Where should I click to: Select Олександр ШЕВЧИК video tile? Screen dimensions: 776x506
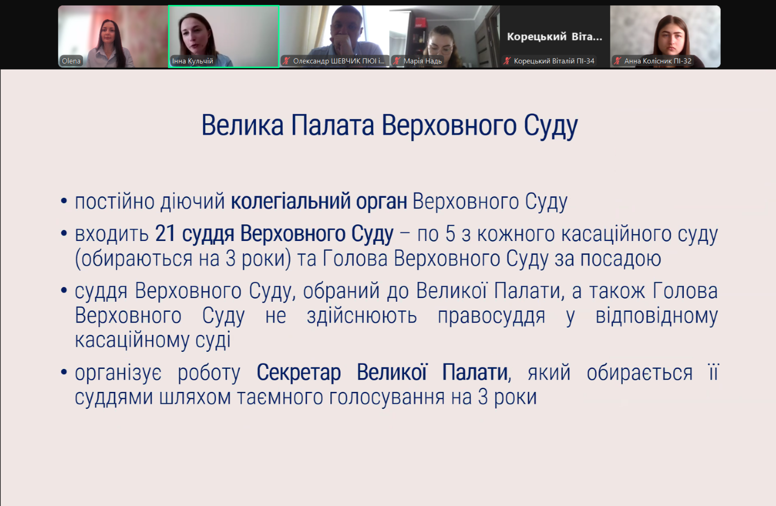pos(334,37)
